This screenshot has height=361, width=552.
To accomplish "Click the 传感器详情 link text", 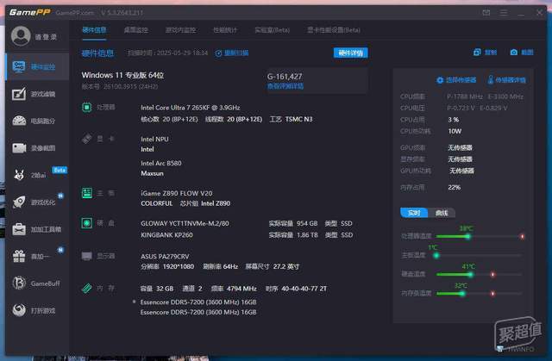I will [x=511, y=80].
